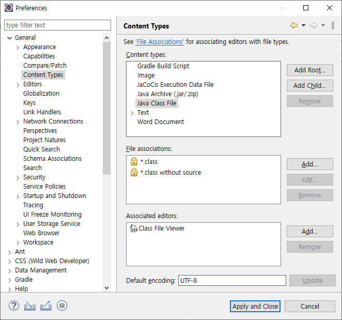Select Perspectives preference page

coord(40,130)
